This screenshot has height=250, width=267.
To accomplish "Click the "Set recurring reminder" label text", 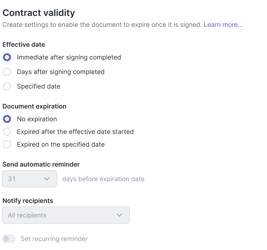I will [54, 239].
